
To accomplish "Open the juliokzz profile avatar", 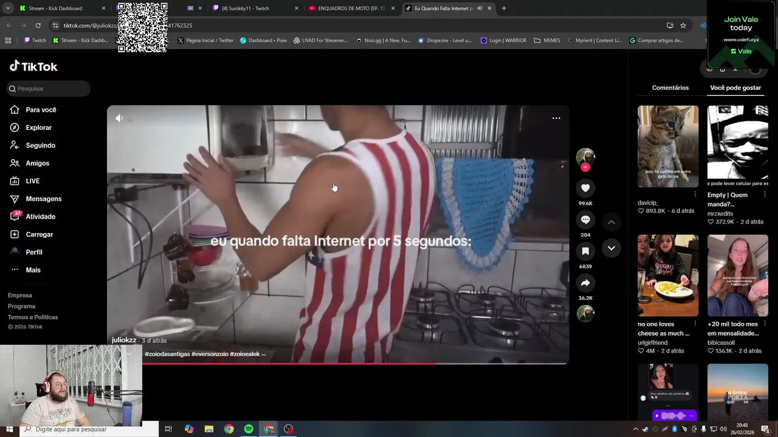I will click(585, 157).
